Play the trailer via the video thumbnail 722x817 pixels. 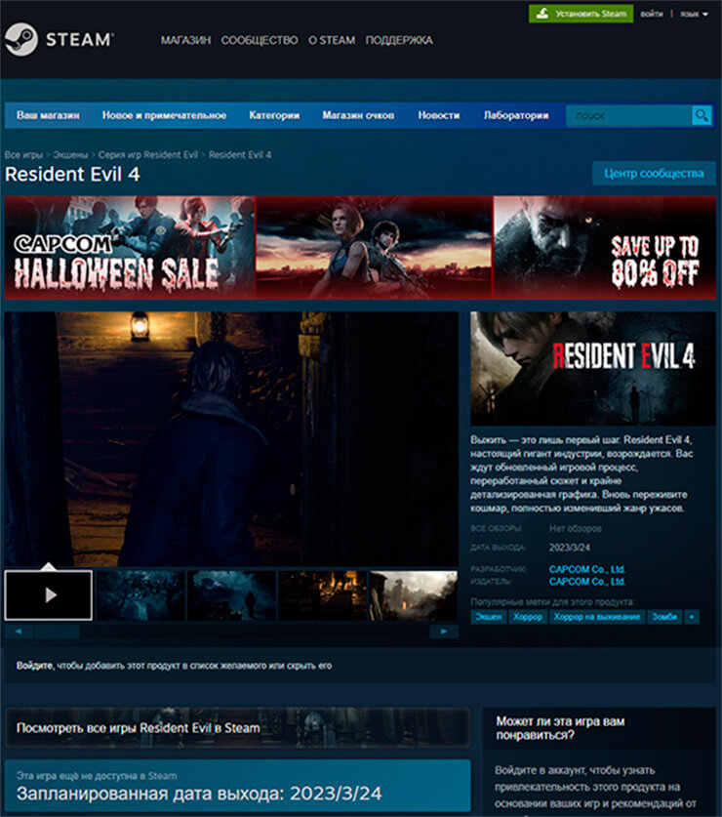click(49, 595)
